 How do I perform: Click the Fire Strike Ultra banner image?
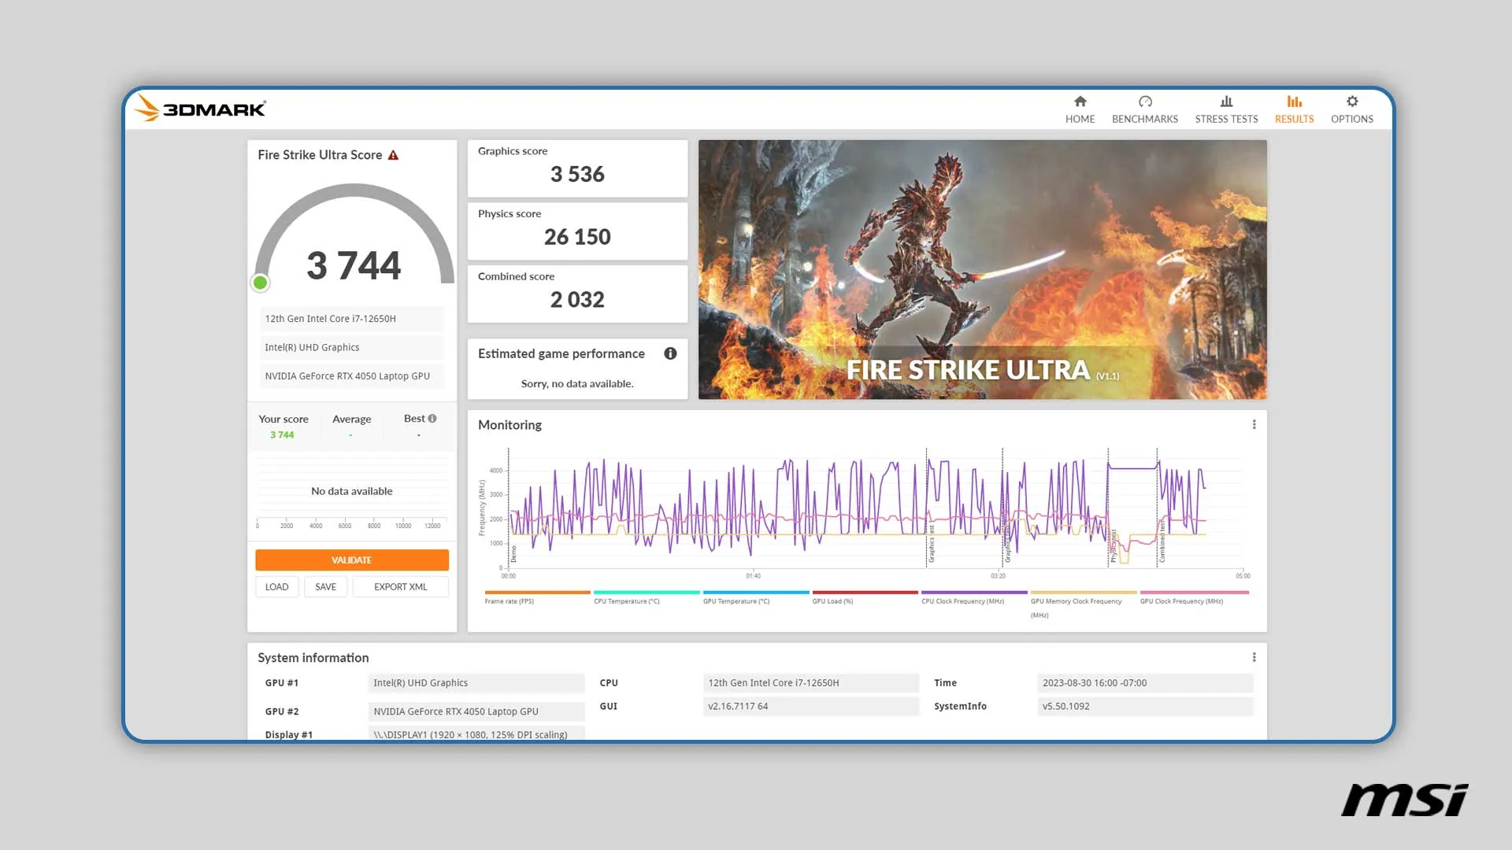coord(982,269)
